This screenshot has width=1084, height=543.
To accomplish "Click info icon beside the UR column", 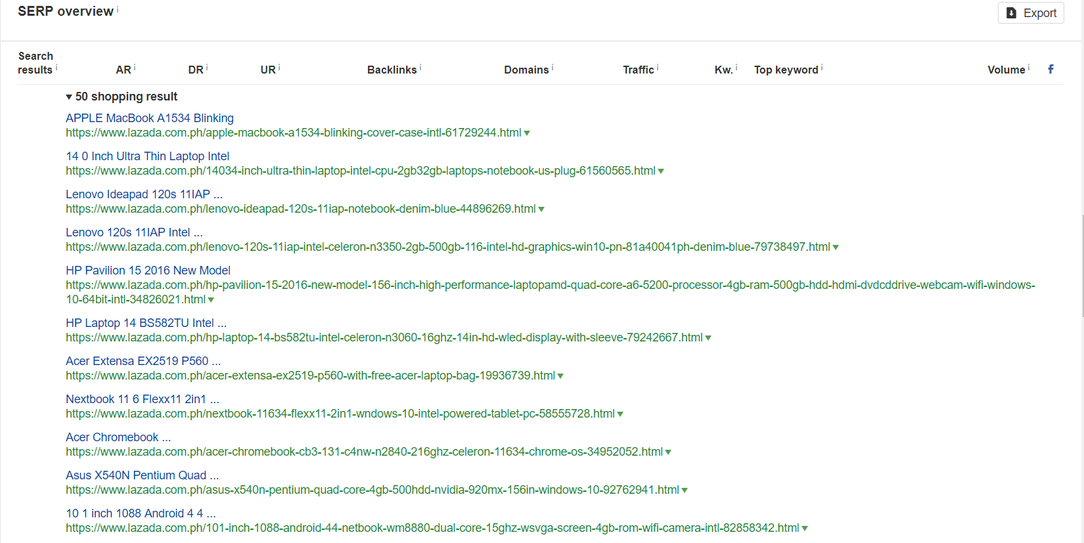I will tap(279, 67).
